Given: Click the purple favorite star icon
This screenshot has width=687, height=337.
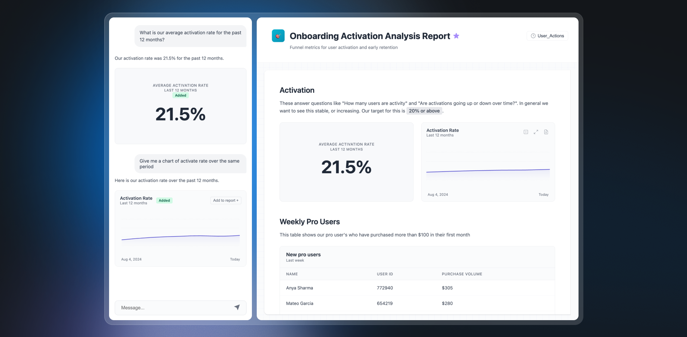Looking at the screenshot, I should [456, 36].
